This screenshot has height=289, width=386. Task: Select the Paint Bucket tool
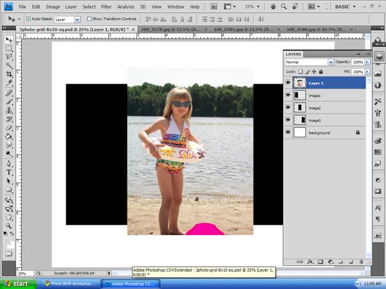tap(9, 136)
